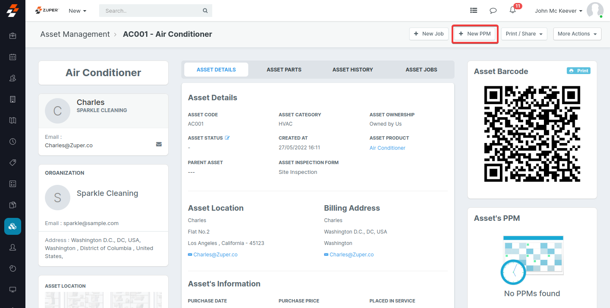Open the Print / Share dropdown
610x308 pixels.
tap(524, 34)
